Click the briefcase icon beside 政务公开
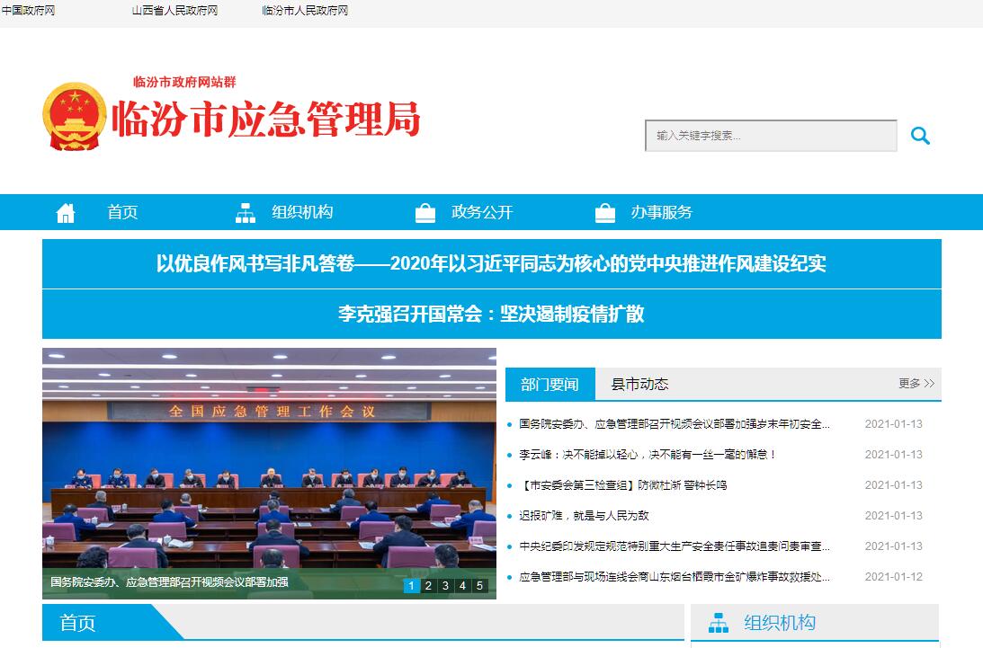 (425, 213)
